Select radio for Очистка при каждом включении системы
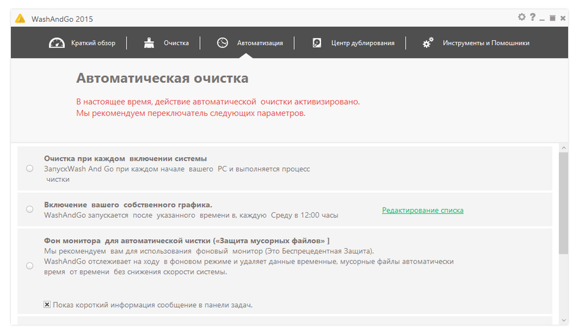 pos(30,168)
